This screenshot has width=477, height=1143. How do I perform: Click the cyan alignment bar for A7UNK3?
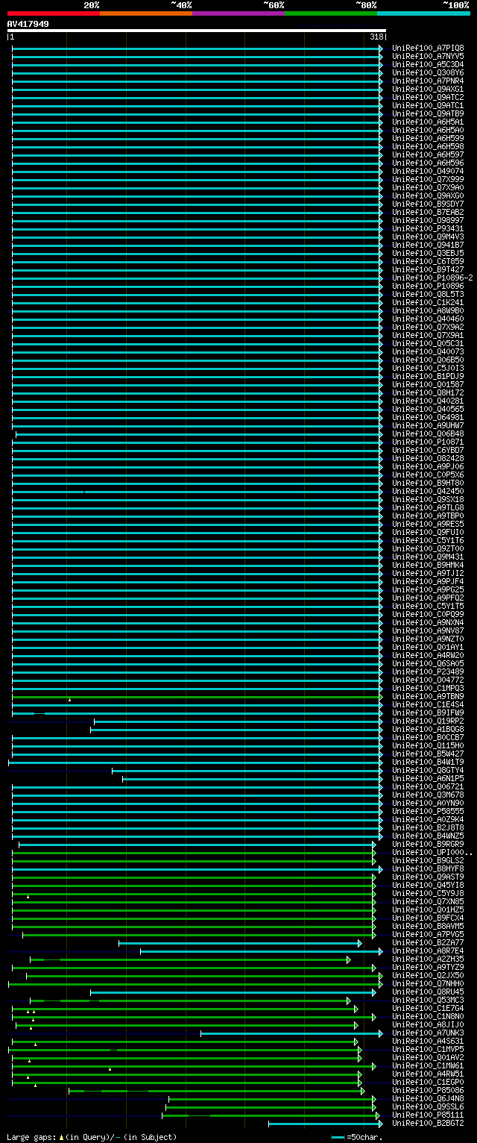click(x=291, y=1033)
